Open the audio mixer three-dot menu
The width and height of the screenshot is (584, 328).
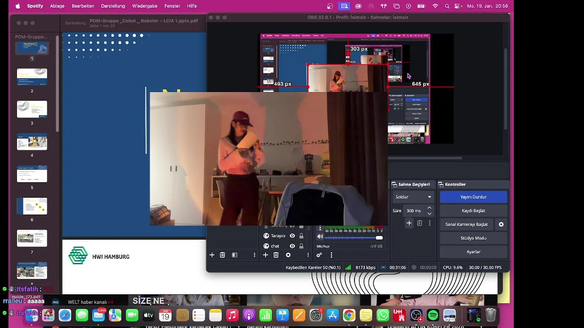click(x=331, y=255)
